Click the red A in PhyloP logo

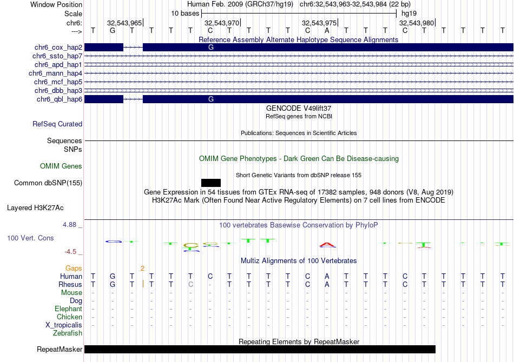click(x=327, y=245)
